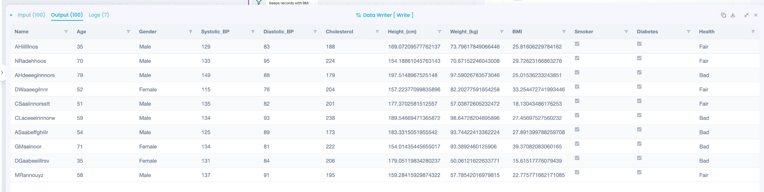This screenshot has width=764, height=192.
Task: Select the Output (100) tab
Action: [67, 15]
